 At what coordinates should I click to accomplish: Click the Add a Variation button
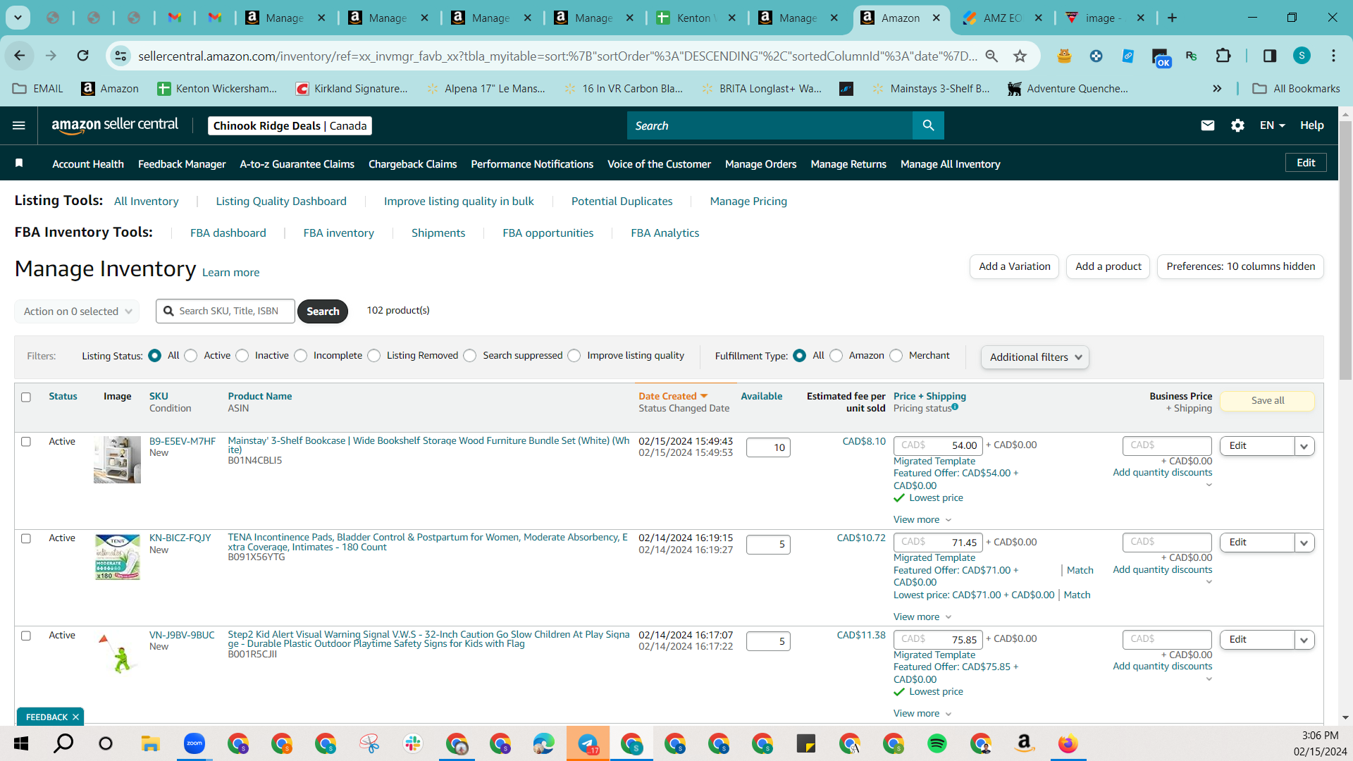point(1014,266)
